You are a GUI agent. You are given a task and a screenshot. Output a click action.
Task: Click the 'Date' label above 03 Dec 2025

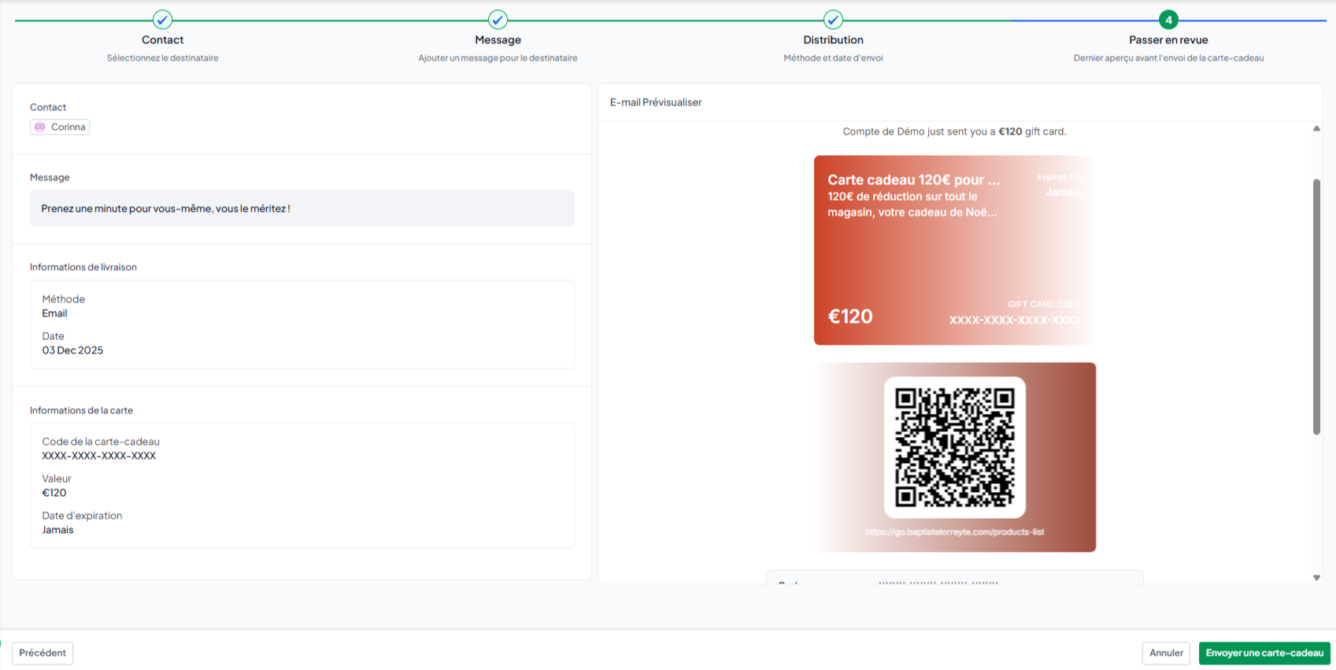[54, 336]
